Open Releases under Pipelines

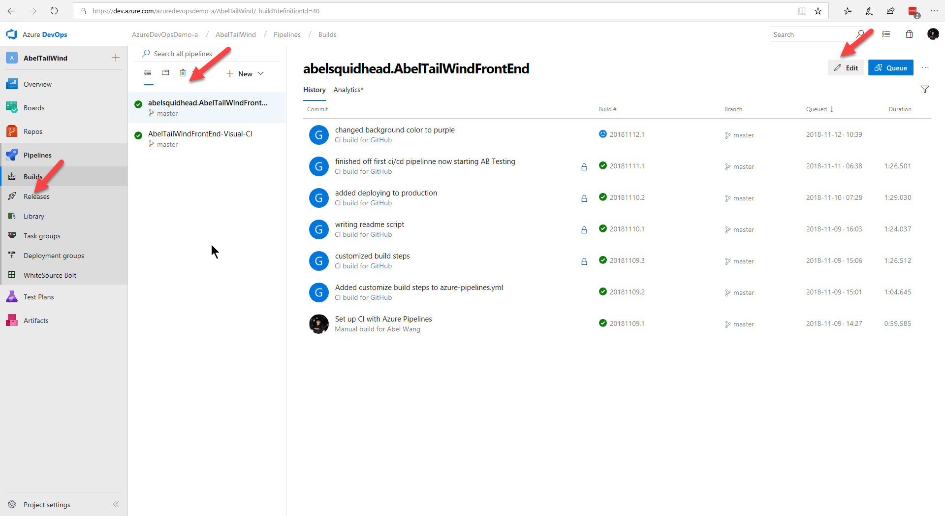36,196
